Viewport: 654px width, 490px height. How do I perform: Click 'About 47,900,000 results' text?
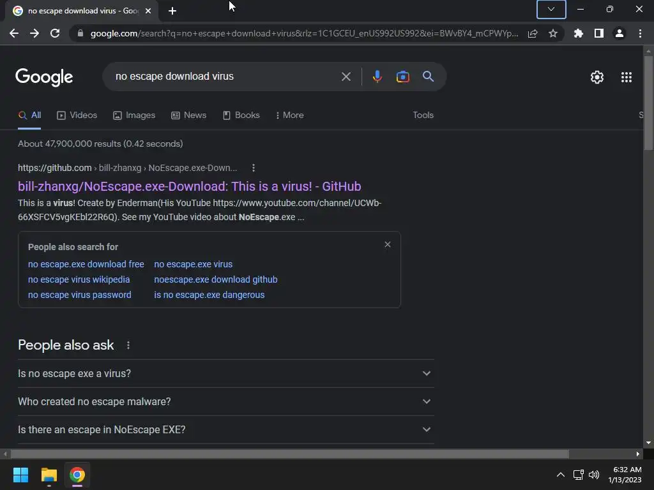(x=100, y=144)
